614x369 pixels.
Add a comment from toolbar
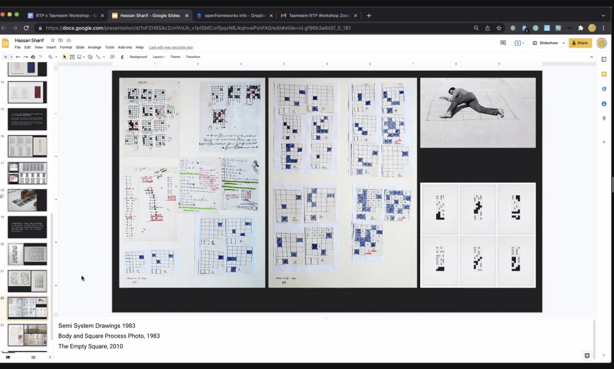[x=112, y=57]
